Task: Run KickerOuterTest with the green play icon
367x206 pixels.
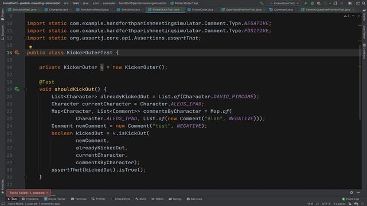Action: (x=306, y=3)
